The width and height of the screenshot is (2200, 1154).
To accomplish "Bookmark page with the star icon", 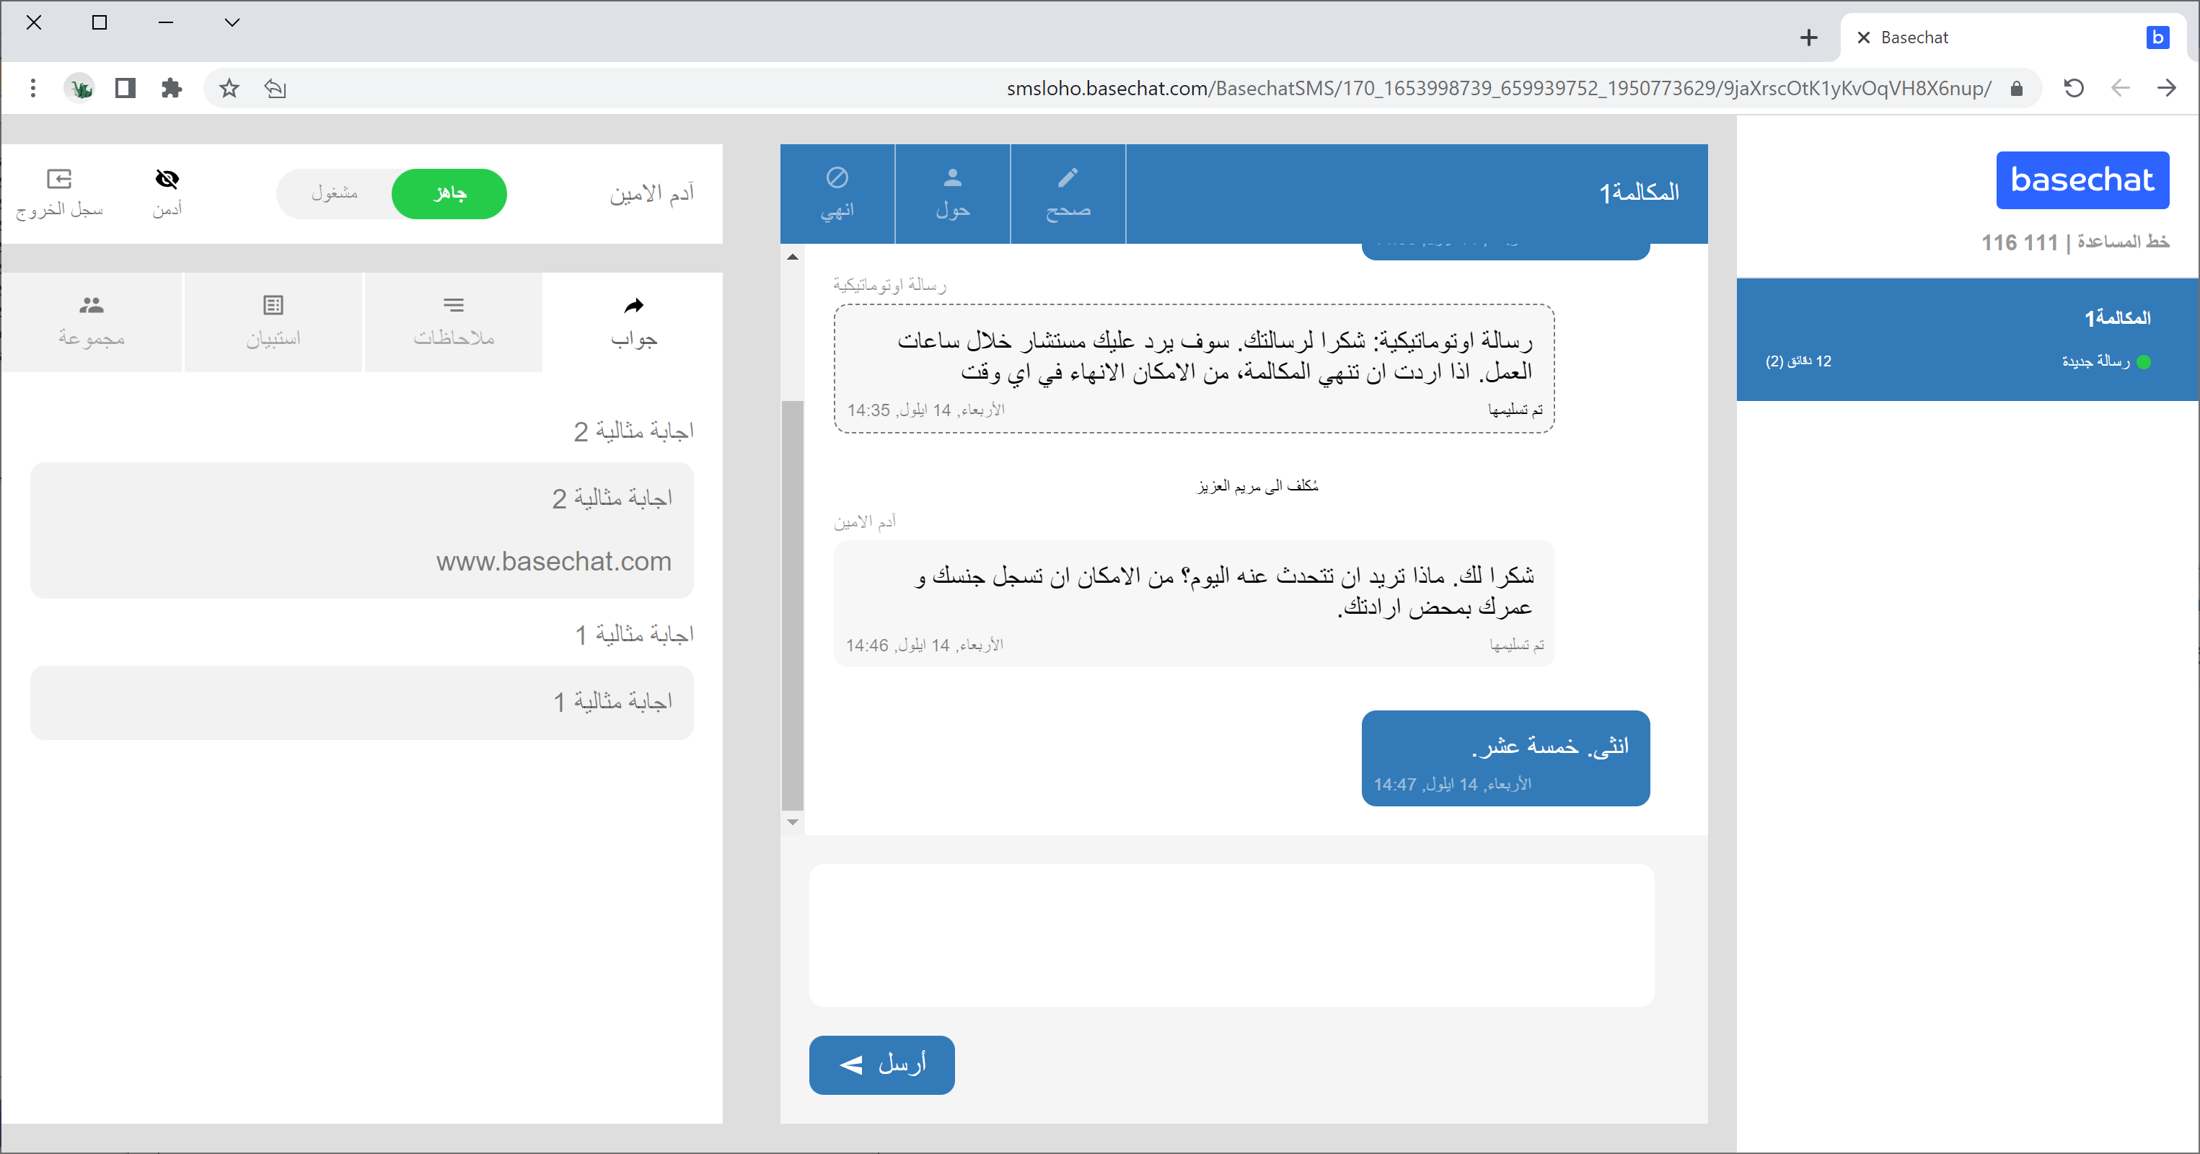I will pos(229,88).
